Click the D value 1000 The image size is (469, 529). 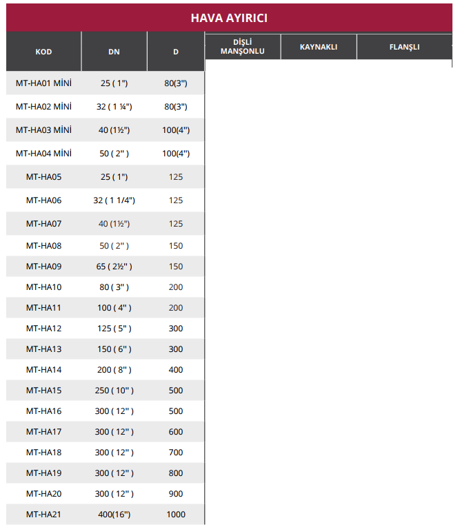click(x=176, y=515)
